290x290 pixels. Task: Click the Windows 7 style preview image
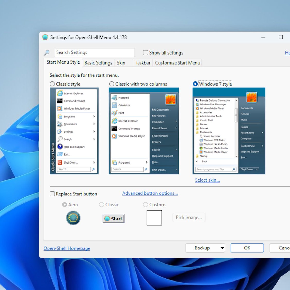coord(229,131)
